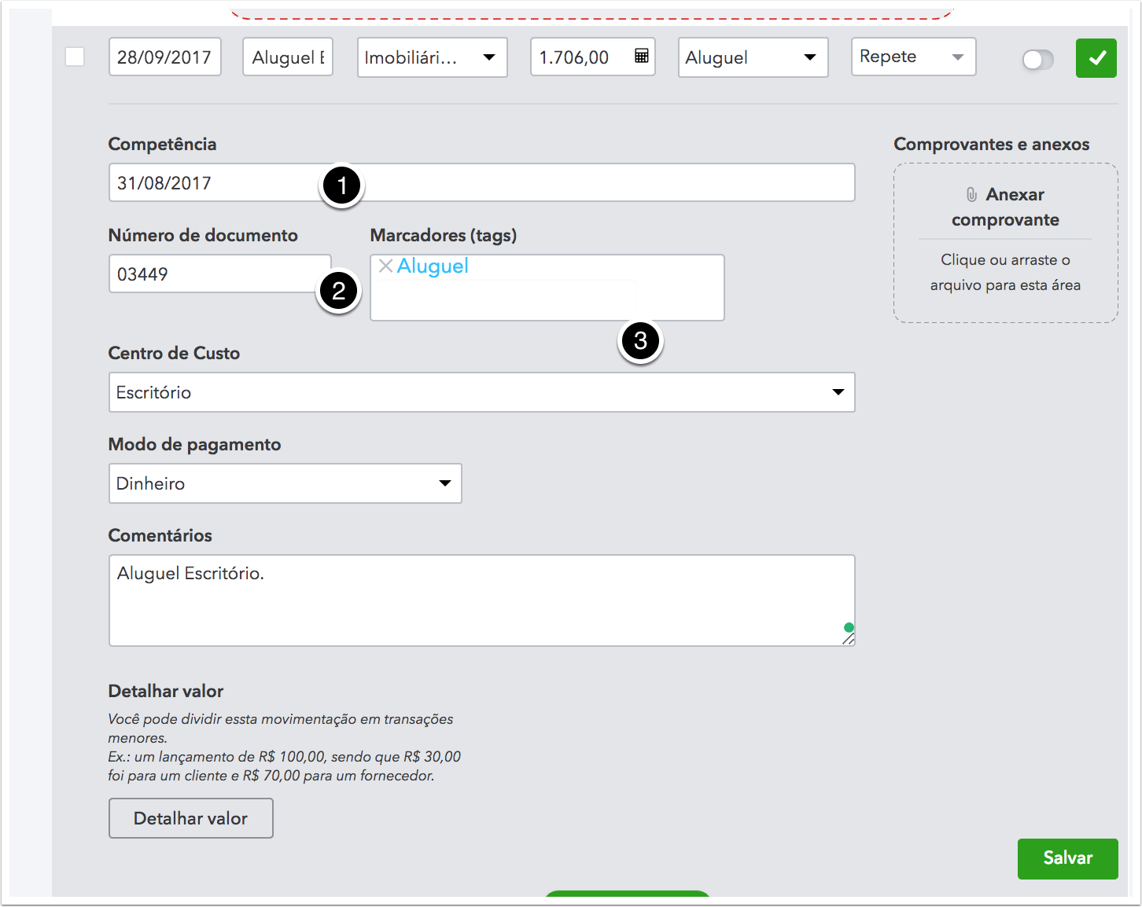Image resolution: width=1142 pixels, height=907 pixels.
Task: Click the paperclip attach icon
Action: (971, 194)
